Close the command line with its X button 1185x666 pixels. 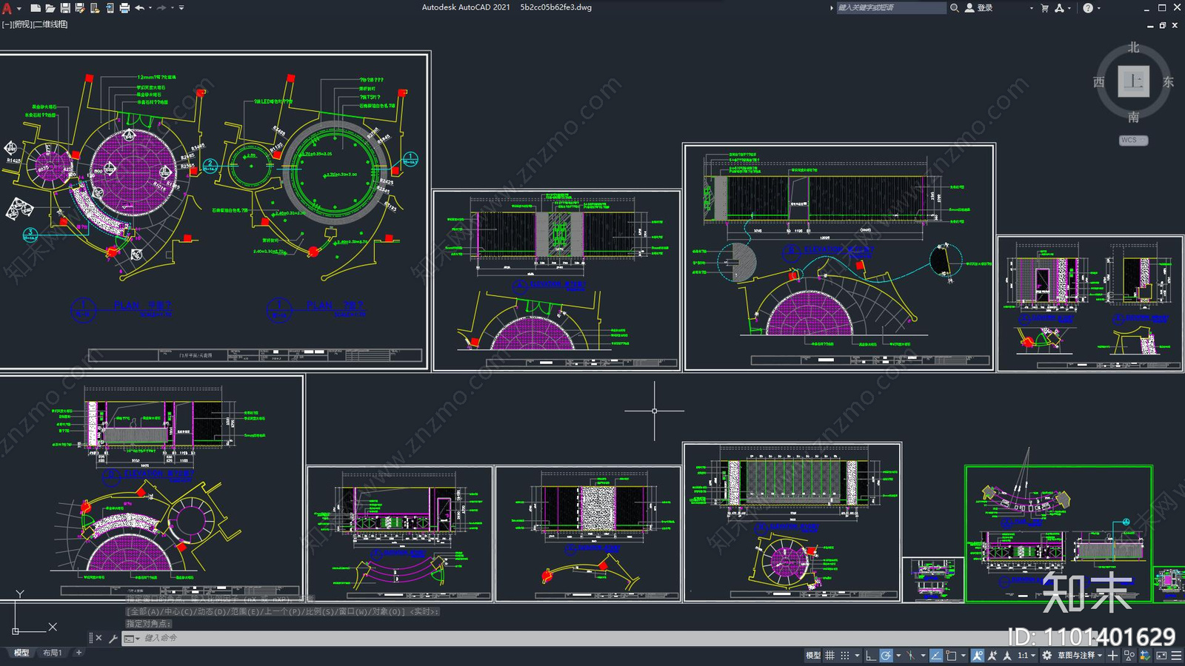coord(99,638)
